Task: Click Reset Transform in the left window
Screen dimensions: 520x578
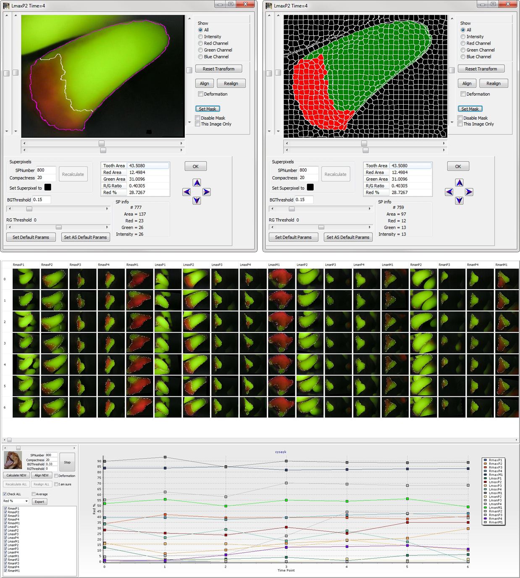Action: [219, 68]
